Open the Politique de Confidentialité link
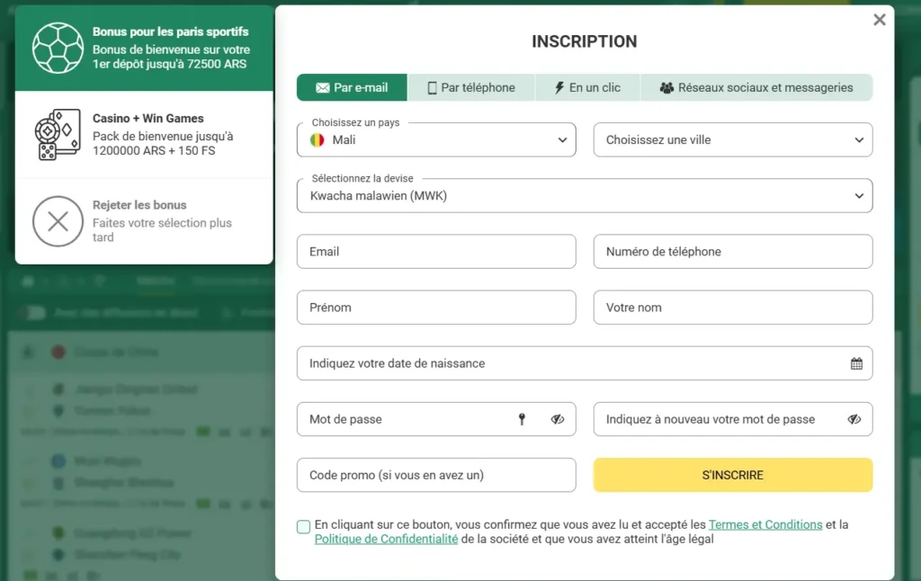The height and width of the screenshot is (581, 921). pyautogui.click(x=386, y=539)
